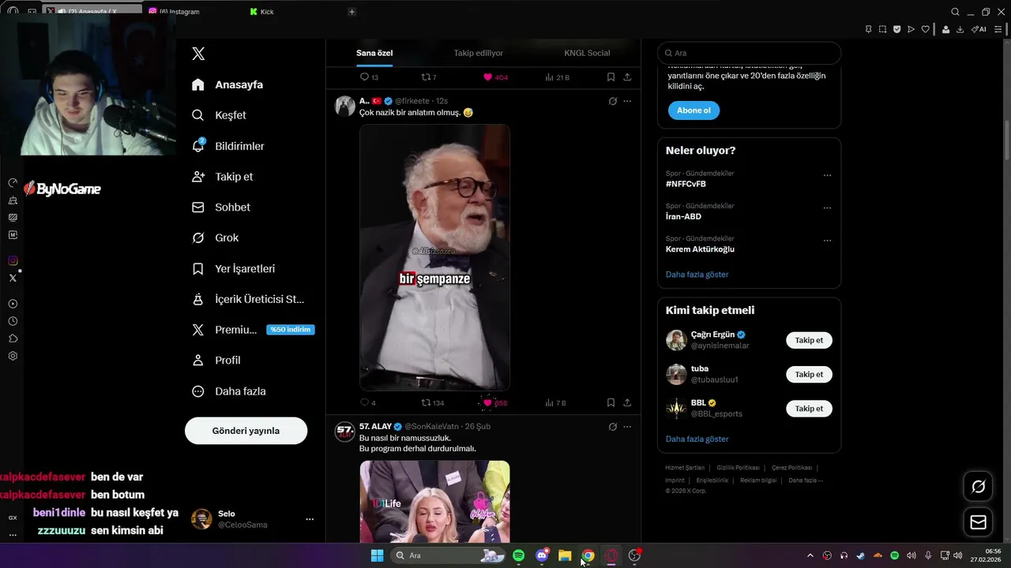Image resolution: width=1011 pixels, height=568 pixels.
Task: Open 57. ALAY profile avatar
Action: click(x=345, y=432)
